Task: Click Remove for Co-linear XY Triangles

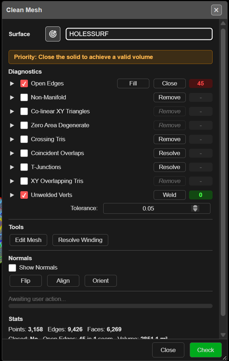Action: pyautogui.click(x=170, y=112)
